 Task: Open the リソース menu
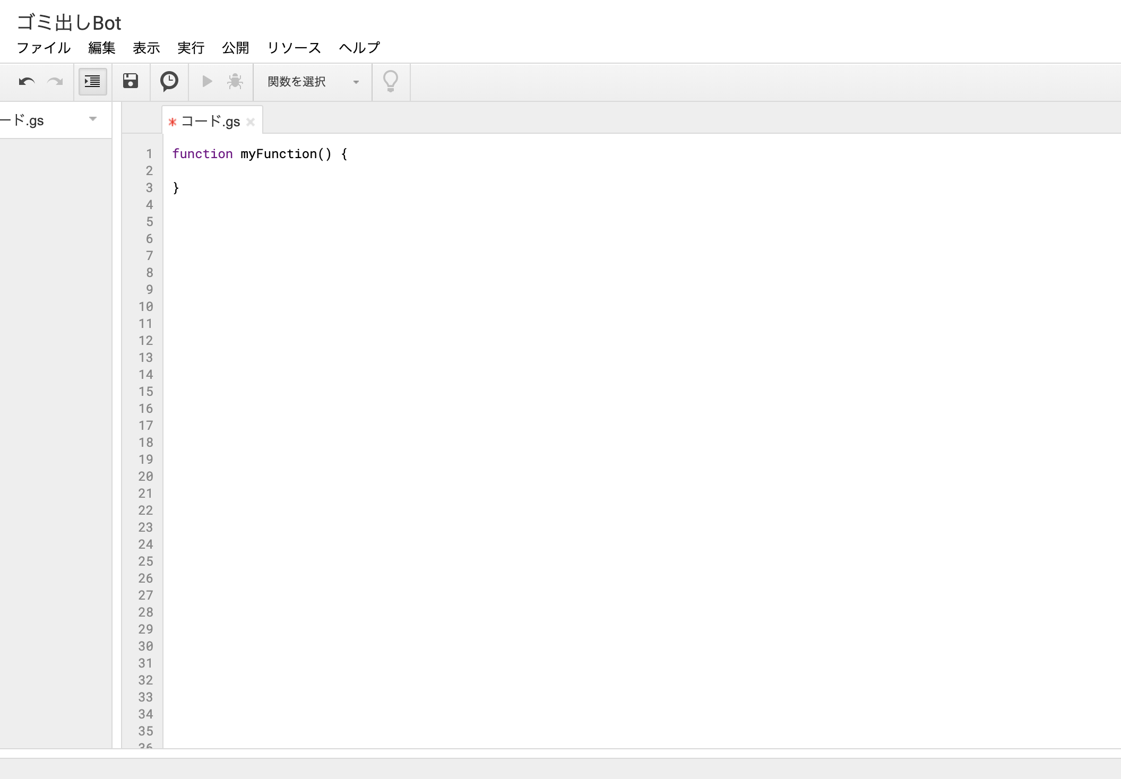tap(294, 48)
